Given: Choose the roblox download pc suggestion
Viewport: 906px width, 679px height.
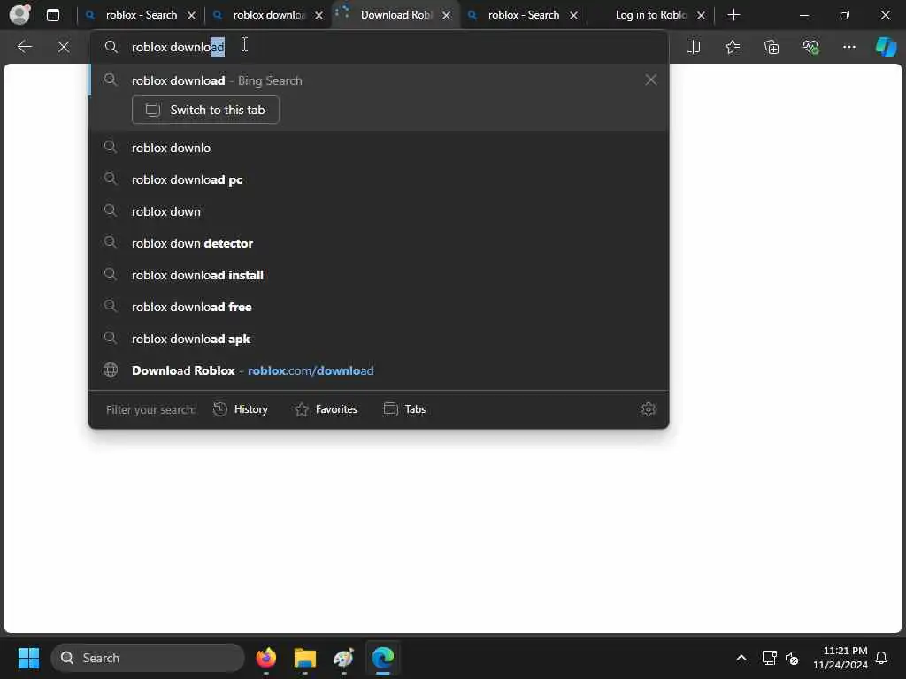Looking at the screenshot, I should click(x=379, y=179).
